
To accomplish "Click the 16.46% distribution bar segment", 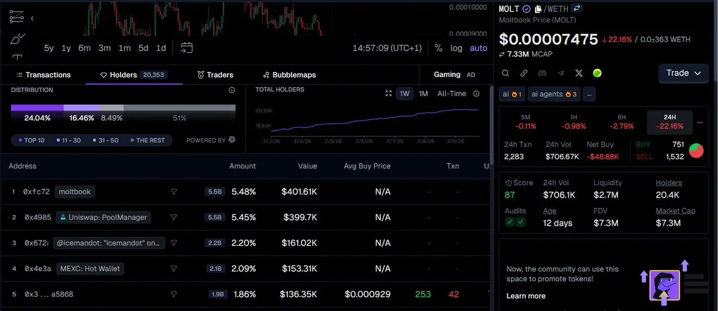I will tap(82, 108).
